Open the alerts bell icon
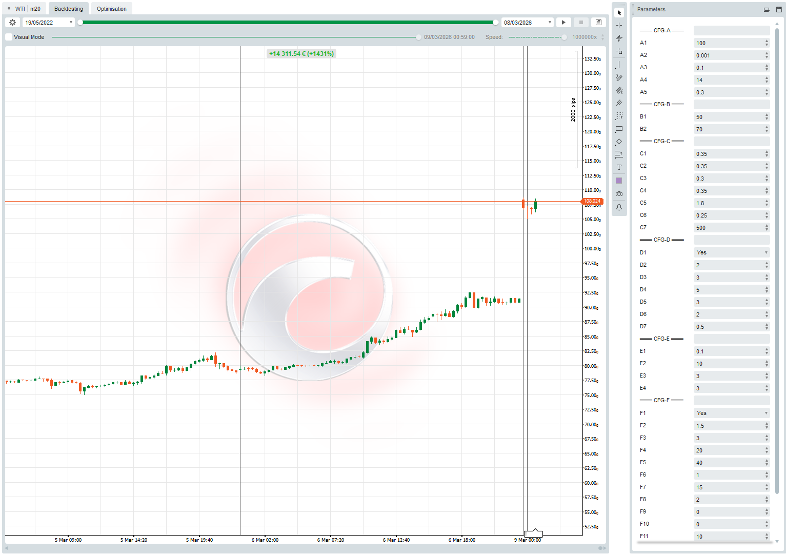 (x=619, y=206)
